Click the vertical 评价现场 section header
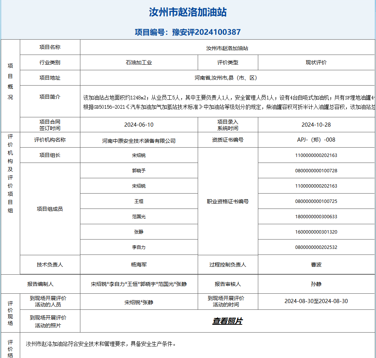This screenshot has width=376, height=358. click(10, 313)
